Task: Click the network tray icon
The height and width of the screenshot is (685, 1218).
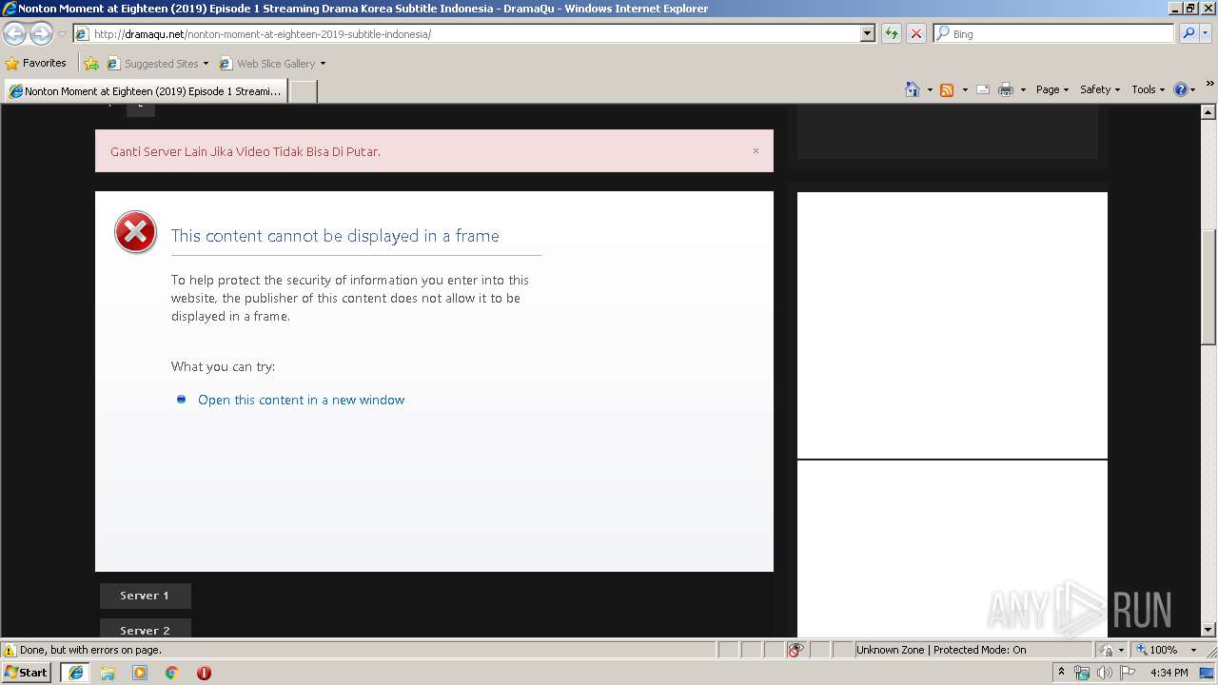Action: 1082,673
